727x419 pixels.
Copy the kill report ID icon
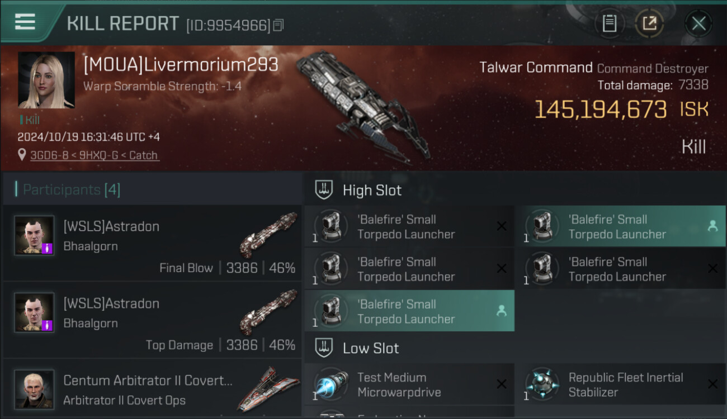coord(278,25)
